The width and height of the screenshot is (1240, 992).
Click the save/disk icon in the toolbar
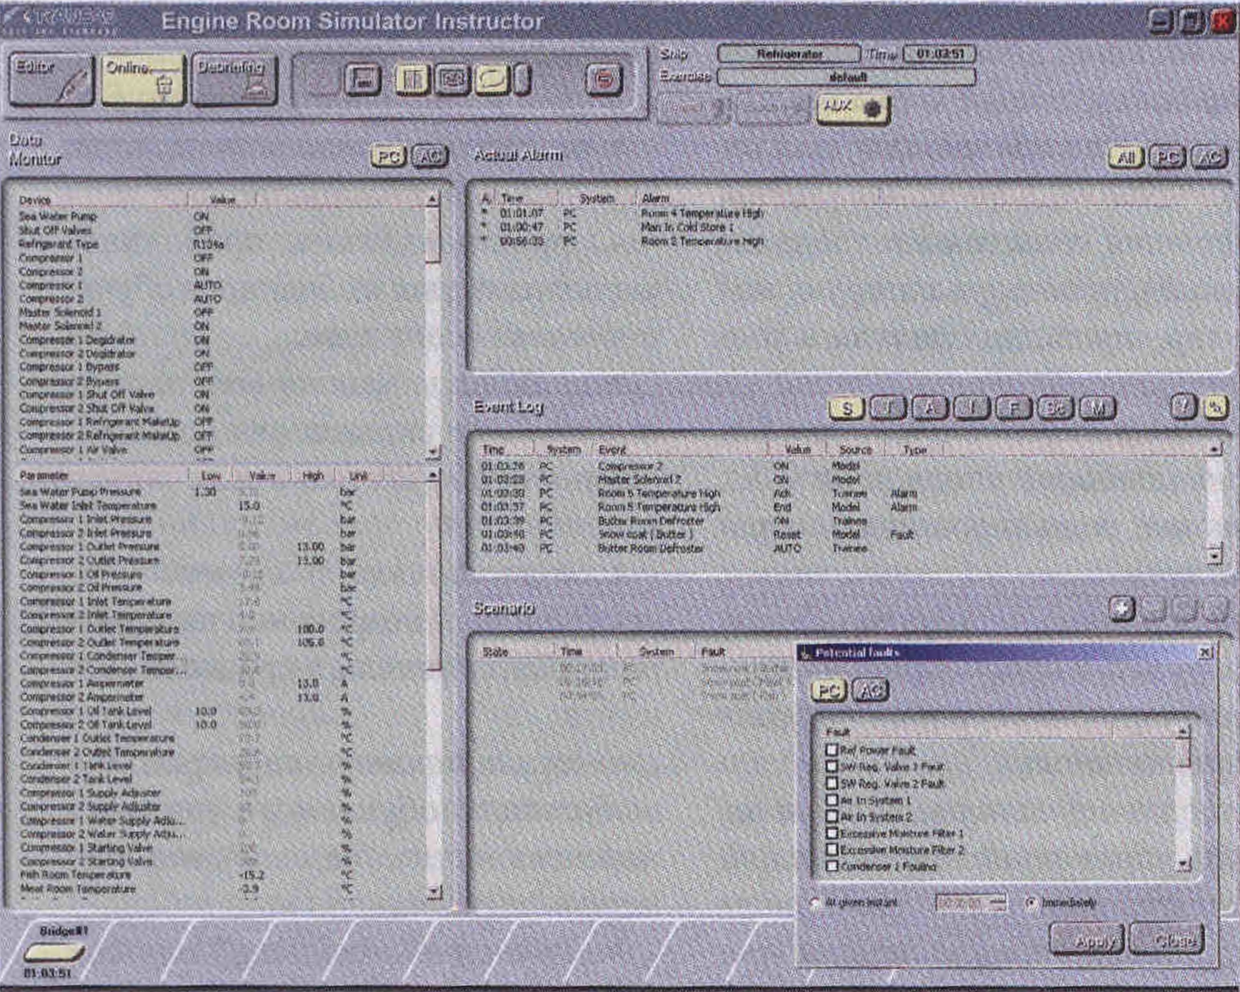[363, 80]
